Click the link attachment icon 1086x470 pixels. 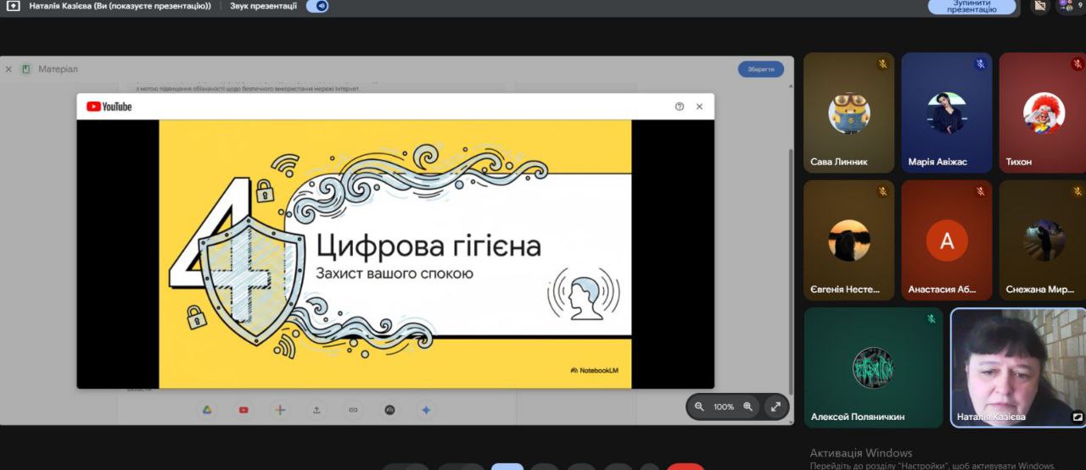[x=353, y=410]
